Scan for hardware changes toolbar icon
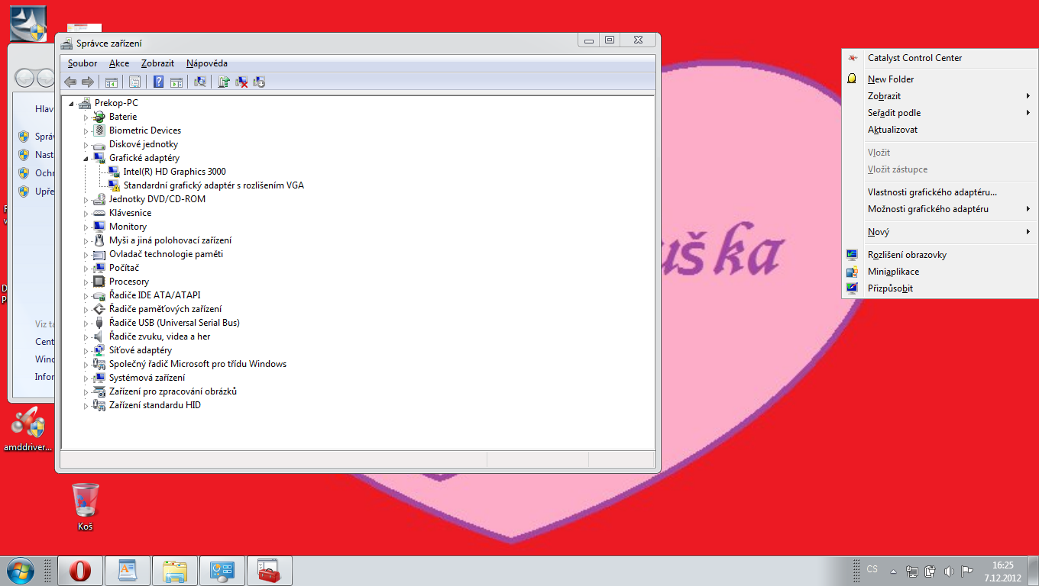Image resolution: width=1039 pixels, height=586 pixels. pyautogui.click(x=200, y=82)
